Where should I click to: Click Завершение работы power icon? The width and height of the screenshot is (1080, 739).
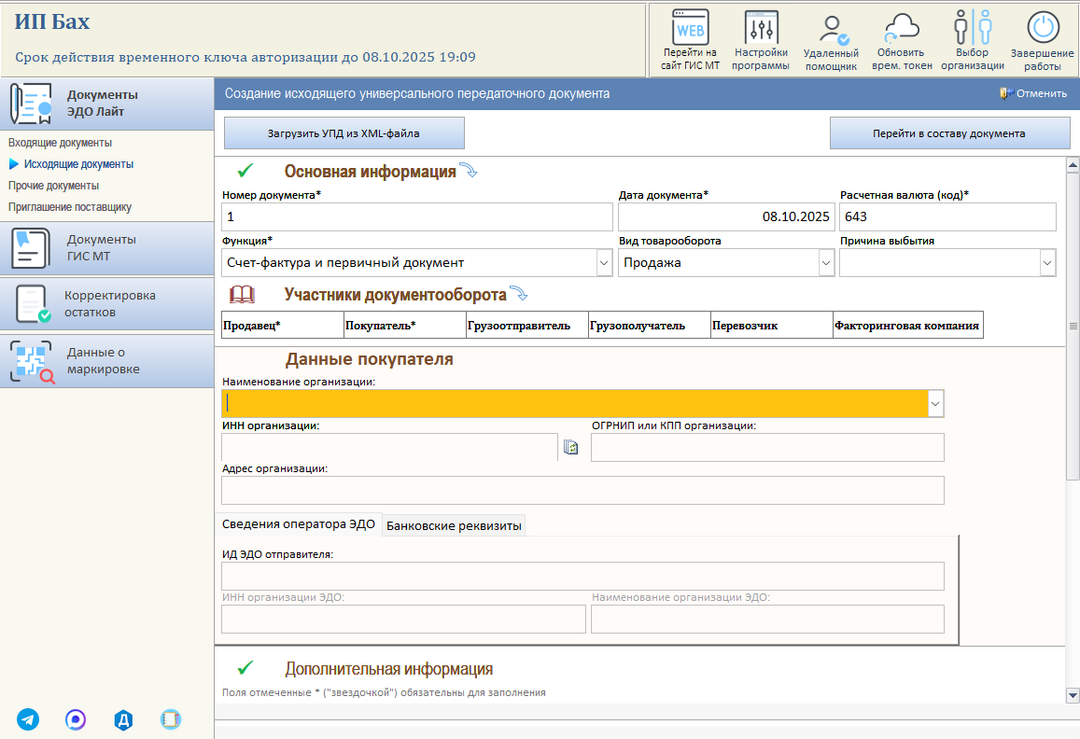(x=1042, y=40)
